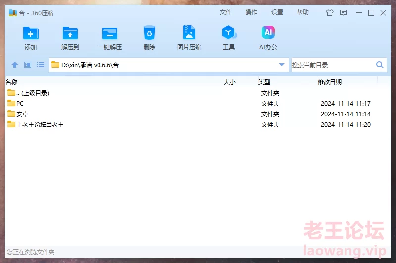396x263 pixels.
Task: Open the 设置 menu
Action: click(x=277, y=12)
